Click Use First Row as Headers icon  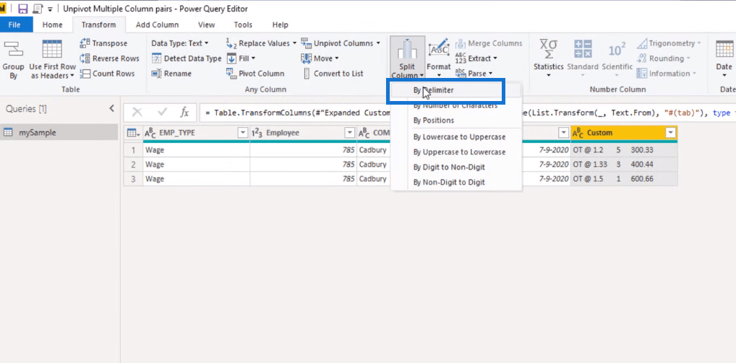52,48
